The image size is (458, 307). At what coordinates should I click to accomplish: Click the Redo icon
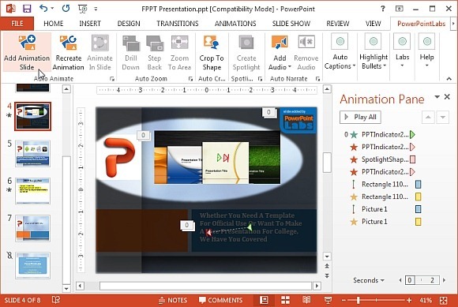tap(66, 9)
